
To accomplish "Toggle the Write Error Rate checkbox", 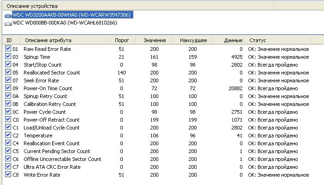I will click(8, 174).
